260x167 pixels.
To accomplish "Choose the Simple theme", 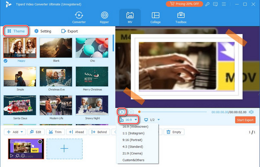I will pos(20,76).
